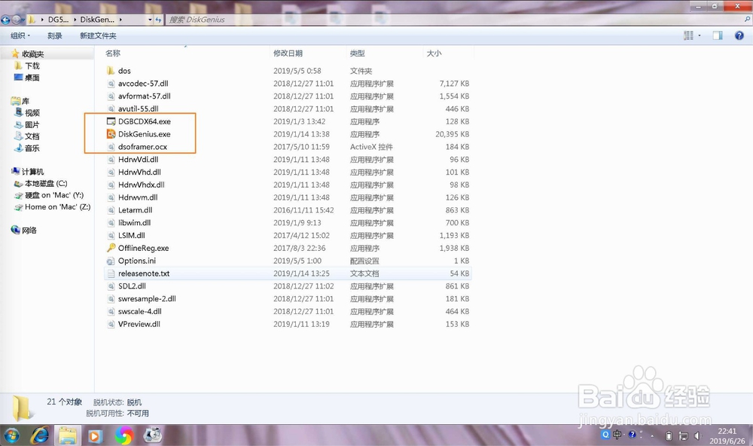This screenshot has height=446, width=753.
Task: Select the avcodec-57.dll file icon
Action: click(x=111, y=84)
